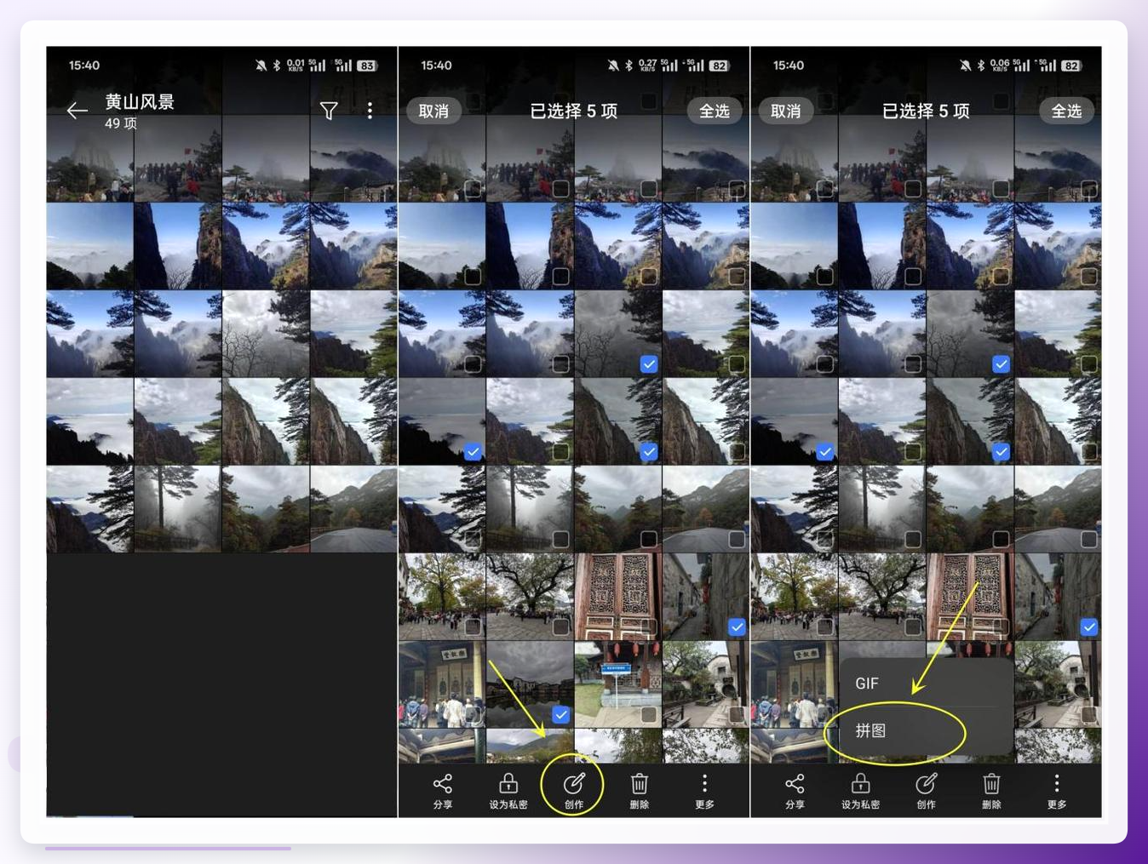Uncheck the bare tree photo checkbox, middle screen

(649, 363)
